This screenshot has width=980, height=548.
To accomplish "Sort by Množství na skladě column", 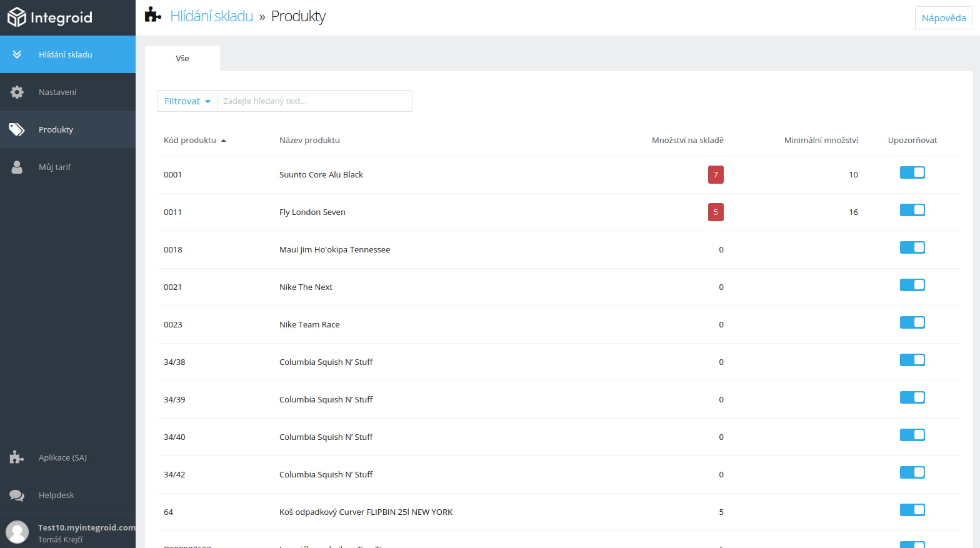I will (687, 140).
